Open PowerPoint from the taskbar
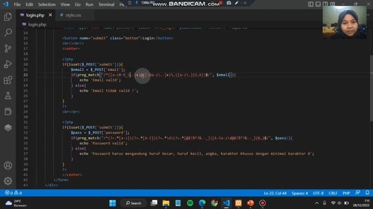373x209 pixels. pyautogui.click(x=250, y=203)
